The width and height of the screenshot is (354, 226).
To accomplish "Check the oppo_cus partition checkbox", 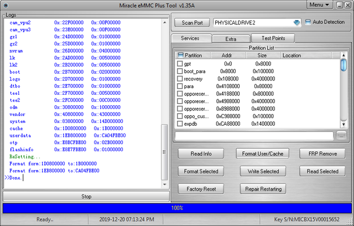I will click(180, 116).
